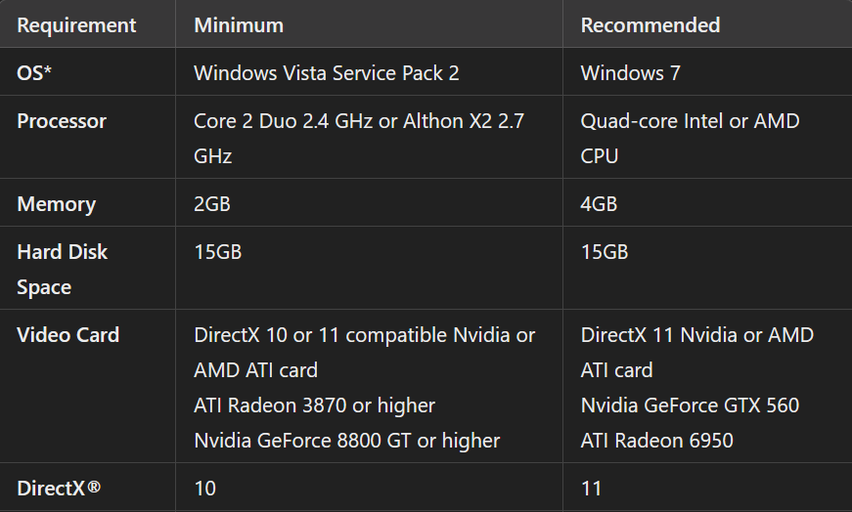Screen dimensions: 852x512
Task: Click the ATI Radeon 3870 or higher line
Action: point(314,405)
